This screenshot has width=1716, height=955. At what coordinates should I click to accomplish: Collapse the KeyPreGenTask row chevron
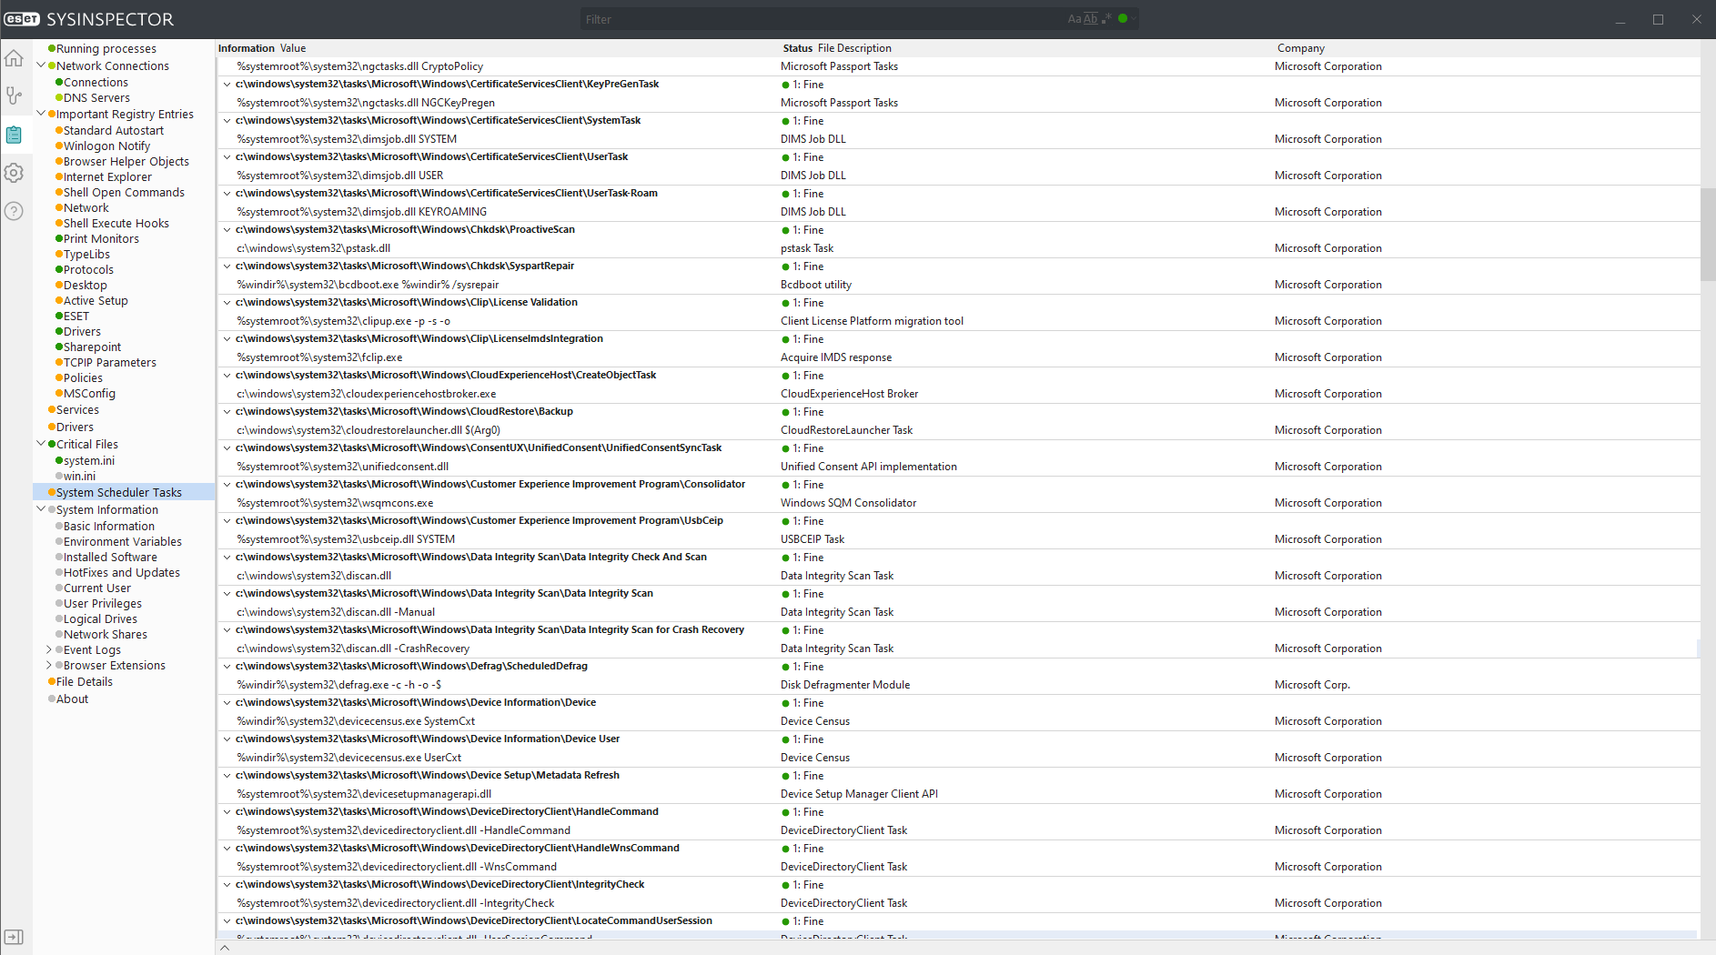click(227, 84)
